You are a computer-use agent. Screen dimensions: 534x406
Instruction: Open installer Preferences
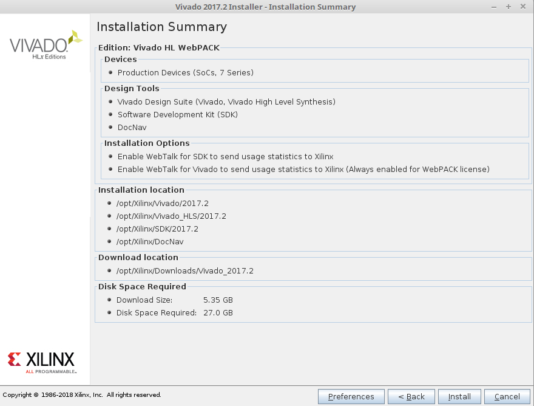[351, 396]
